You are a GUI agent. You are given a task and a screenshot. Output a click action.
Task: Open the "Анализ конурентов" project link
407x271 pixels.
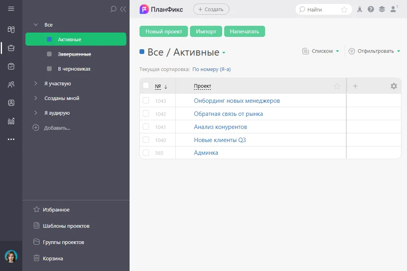[221, 127]
